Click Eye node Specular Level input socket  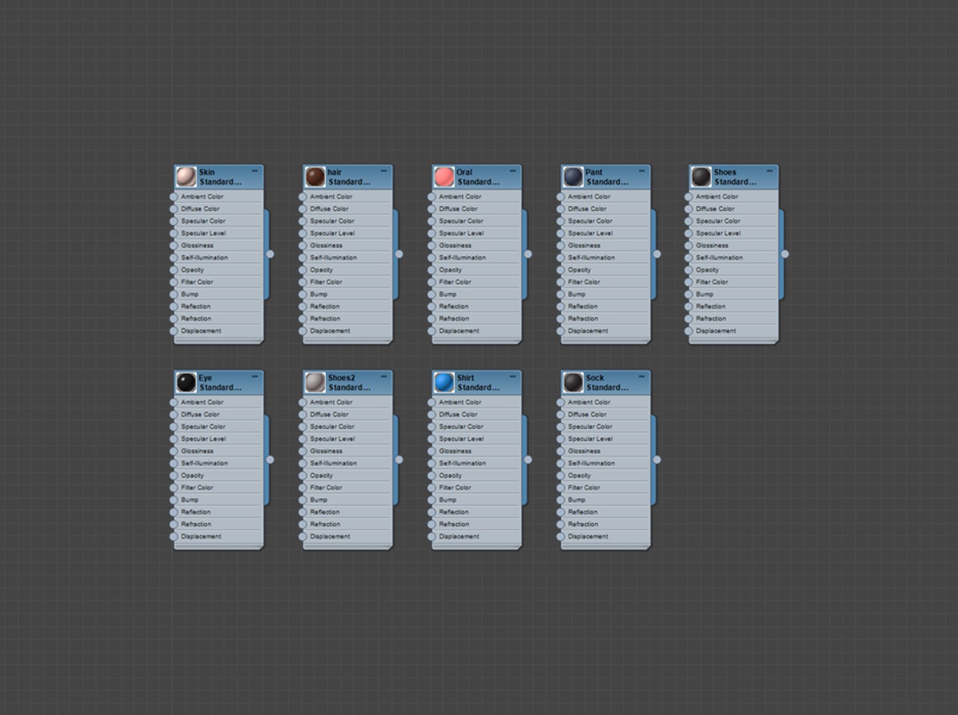coord(174,439)
